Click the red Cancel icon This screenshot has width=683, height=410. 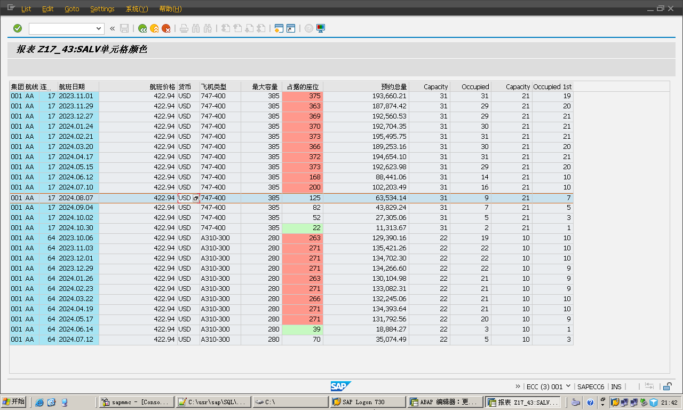pyautogui.click(x=166, y=28)
